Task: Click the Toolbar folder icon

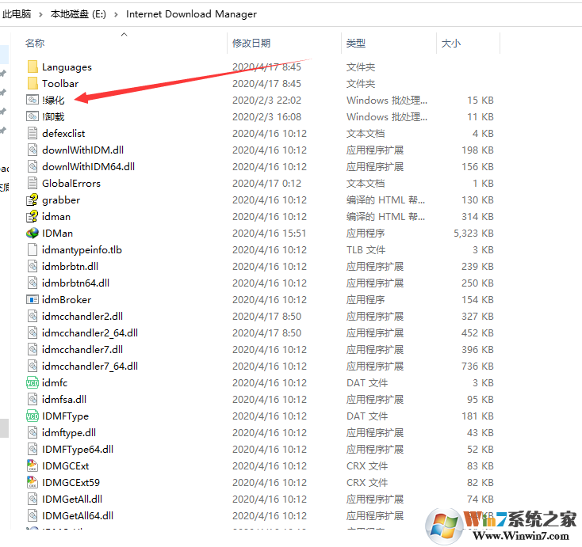Action: pos(33,84)
